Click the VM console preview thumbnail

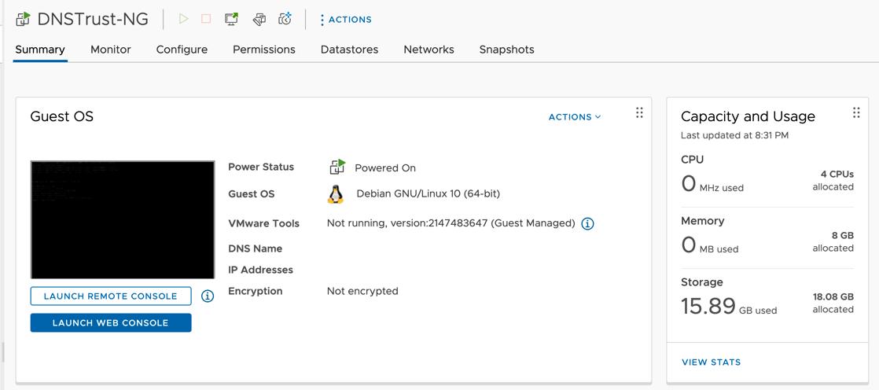point(123,219)
